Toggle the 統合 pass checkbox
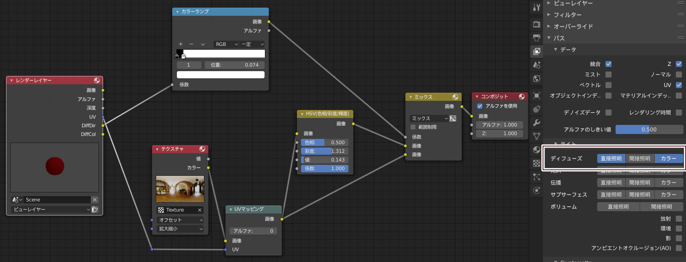 (608, 64)
